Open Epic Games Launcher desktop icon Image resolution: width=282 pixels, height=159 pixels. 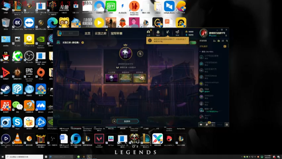click(29, 74)
